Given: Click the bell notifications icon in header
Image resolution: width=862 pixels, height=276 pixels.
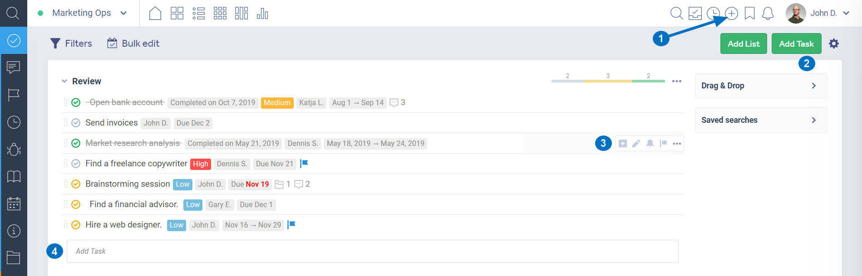Looking at the screenshot, I should 768,14.
